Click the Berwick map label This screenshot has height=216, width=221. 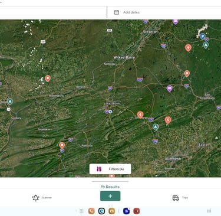coord(81,87)
